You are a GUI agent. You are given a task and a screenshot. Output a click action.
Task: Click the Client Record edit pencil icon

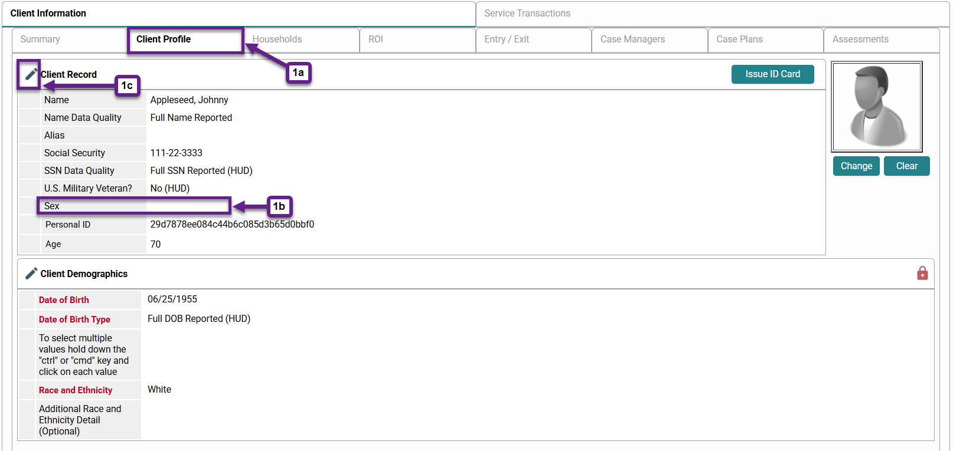30,74
